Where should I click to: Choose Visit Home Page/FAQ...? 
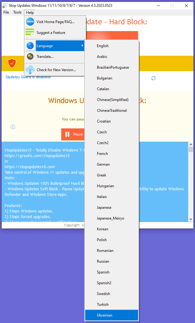(55, 22)
